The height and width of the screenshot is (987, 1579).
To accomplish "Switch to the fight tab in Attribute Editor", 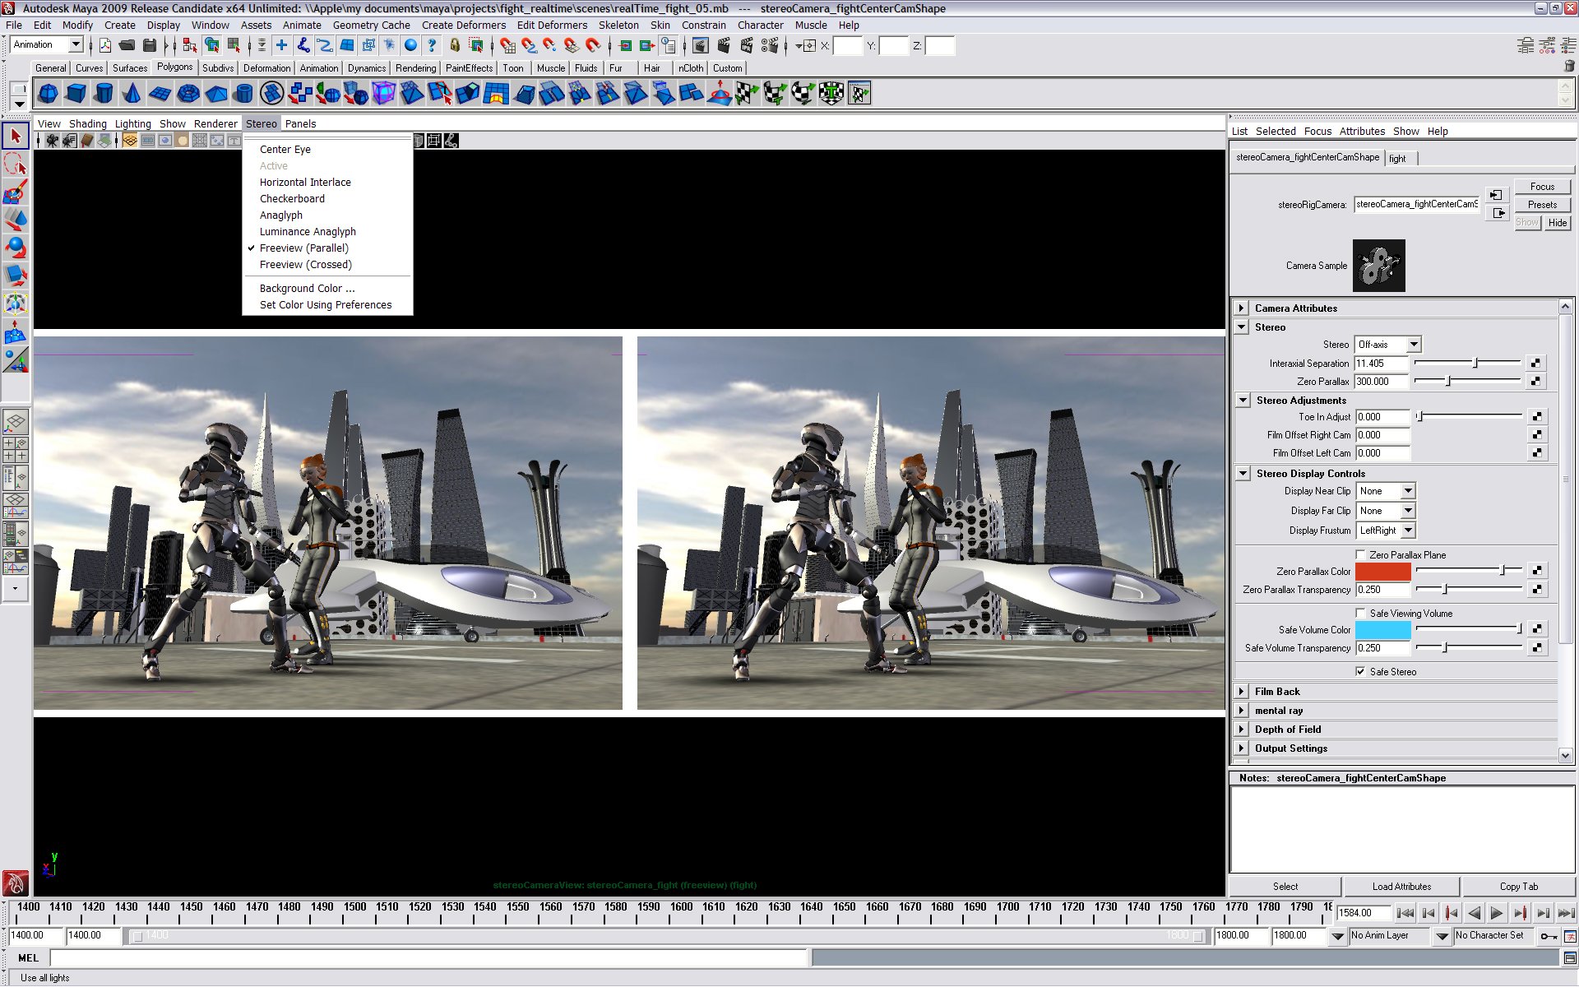I will [1399, 158].
